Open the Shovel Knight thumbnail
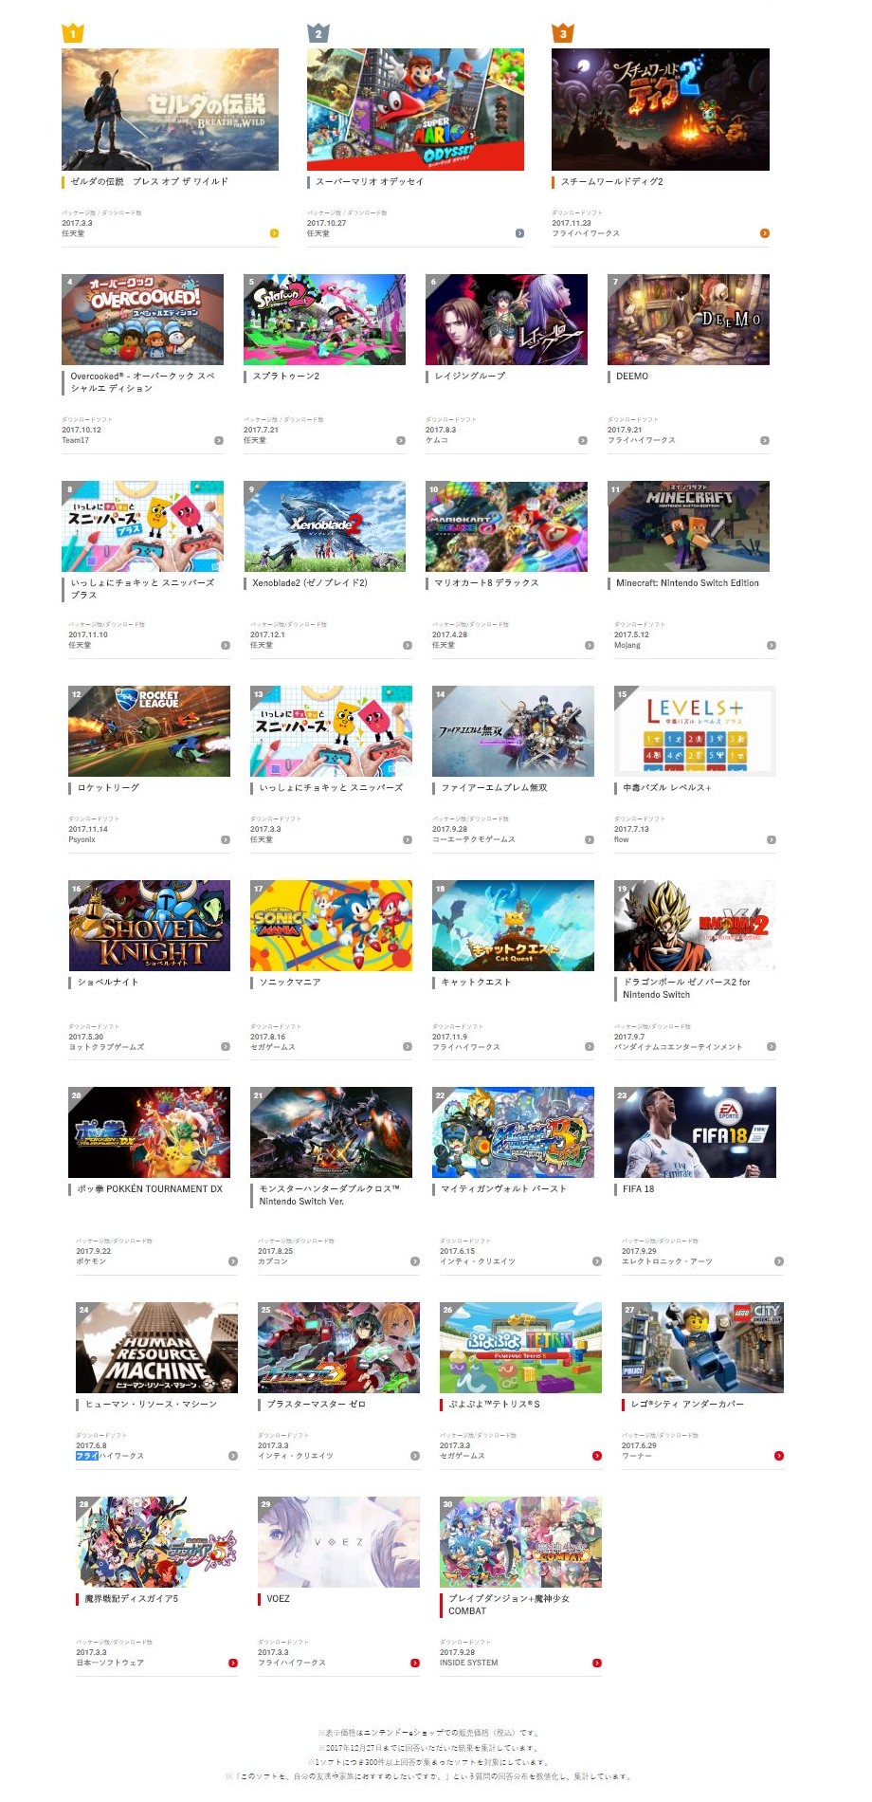The image size is (872, 1802). [x=150, y=926]
